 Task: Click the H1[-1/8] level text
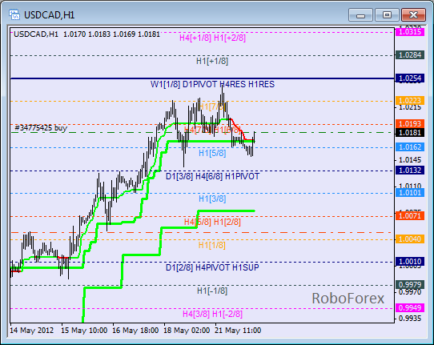[x=212, y=291]
